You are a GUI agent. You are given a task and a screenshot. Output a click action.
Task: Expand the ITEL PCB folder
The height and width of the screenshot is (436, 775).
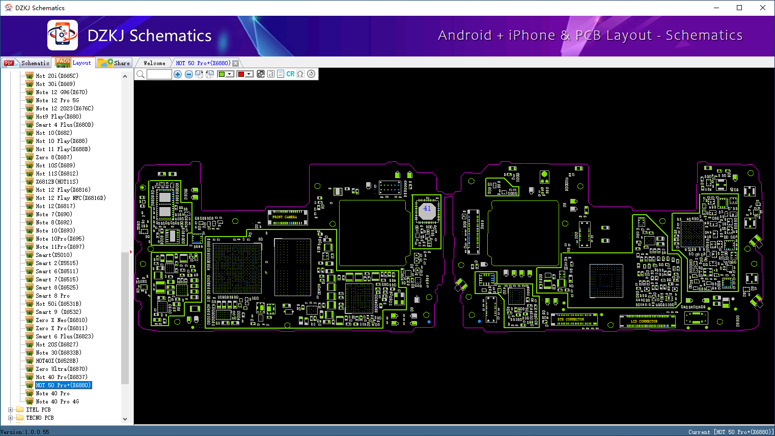(11, 410)
